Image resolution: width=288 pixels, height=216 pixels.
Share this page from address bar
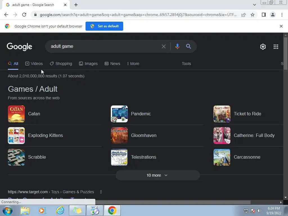244,15
